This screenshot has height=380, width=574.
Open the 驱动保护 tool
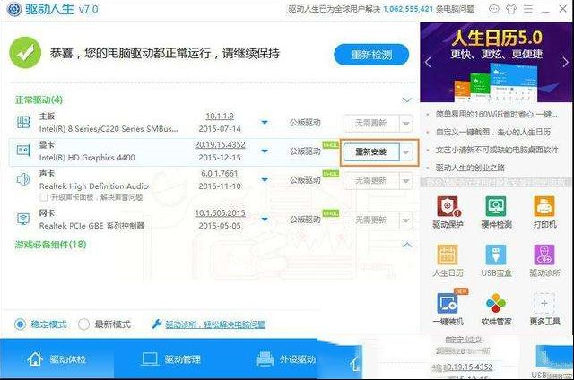pos(448,212)
